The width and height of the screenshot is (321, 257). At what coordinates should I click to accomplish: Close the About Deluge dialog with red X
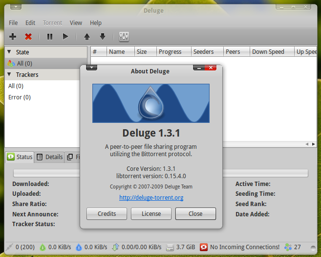point(211,68)
